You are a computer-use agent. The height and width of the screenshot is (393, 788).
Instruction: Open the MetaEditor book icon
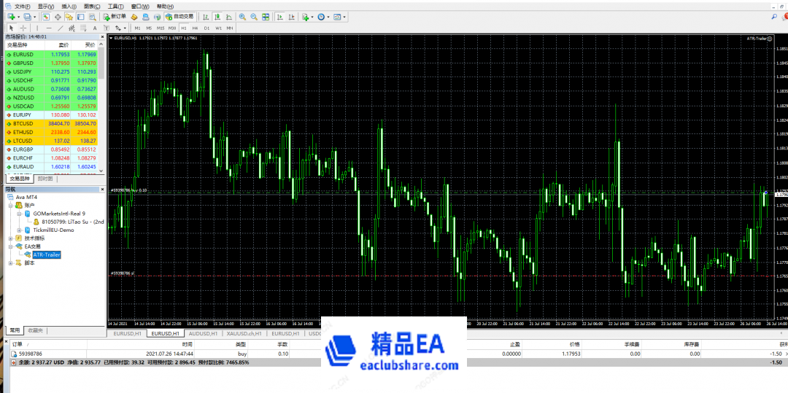click(134, 17)
